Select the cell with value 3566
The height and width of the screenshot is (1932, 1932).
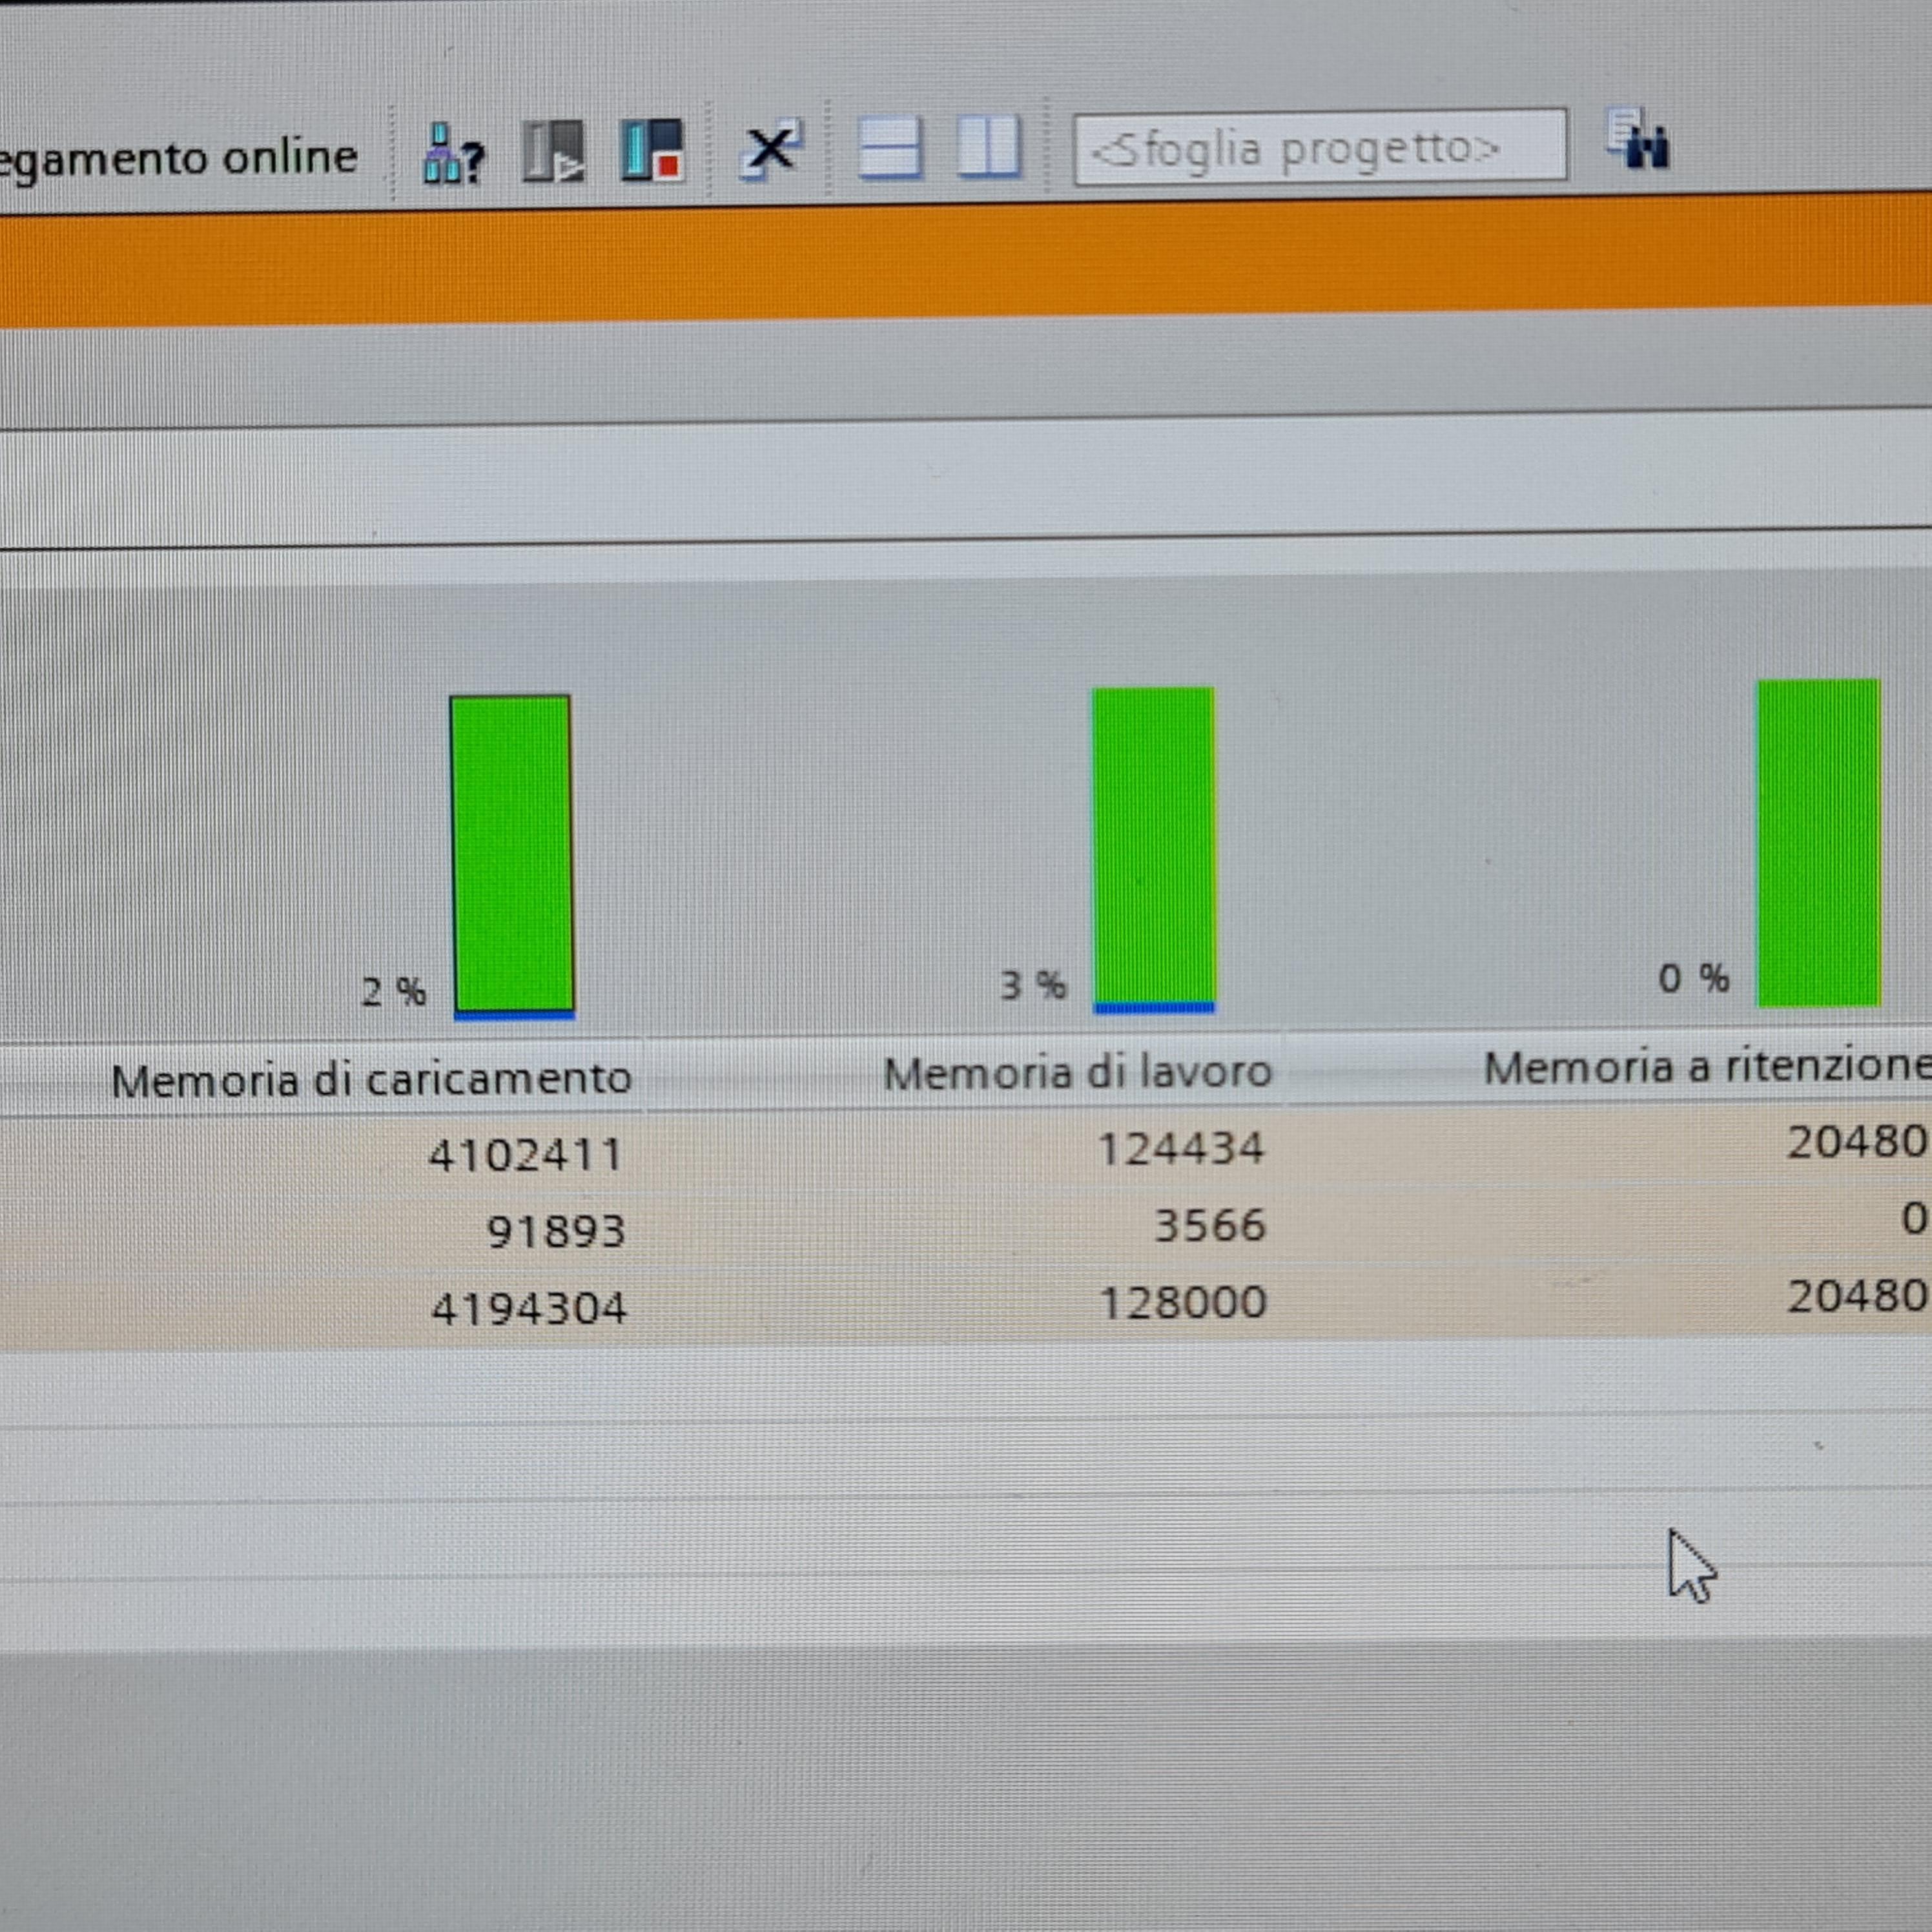coord(1210,1225)
